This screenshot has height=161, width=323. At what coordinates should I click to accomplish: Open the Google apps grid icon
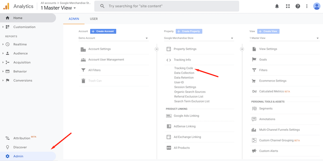(x=288, y=6)
